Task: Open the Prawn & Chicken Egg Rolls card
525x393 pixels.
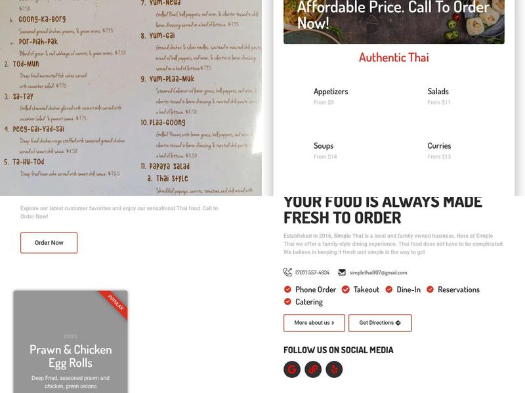Action: coord(71,342)
